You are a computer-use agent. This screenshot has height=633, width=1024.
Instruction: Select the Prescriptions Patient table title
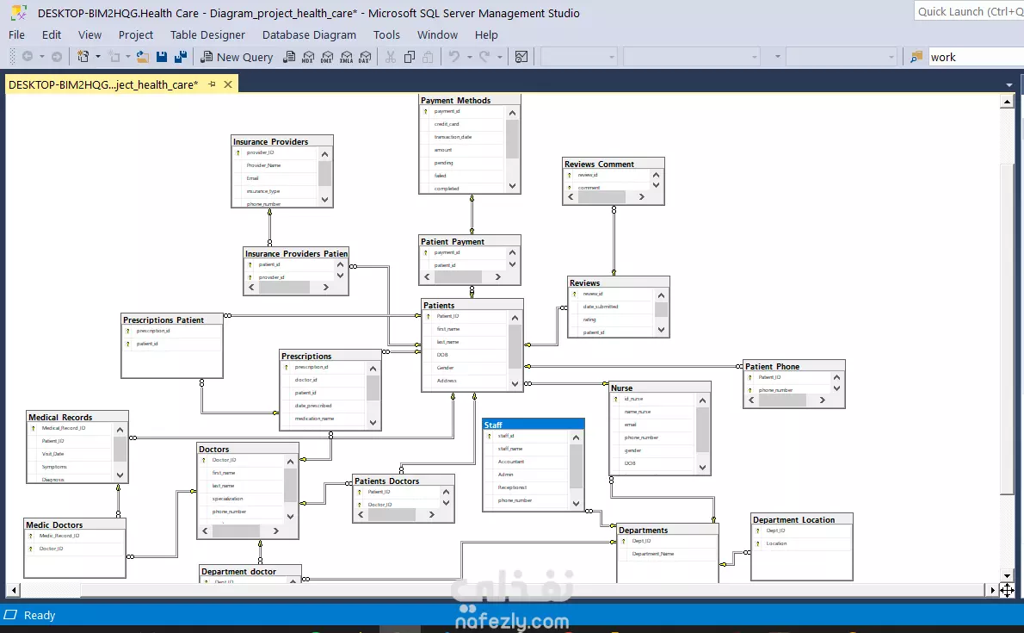163,320
